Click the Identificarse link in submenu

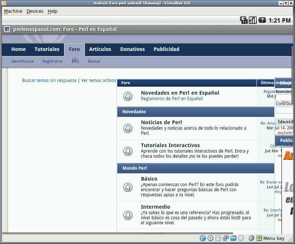[22, 61]
